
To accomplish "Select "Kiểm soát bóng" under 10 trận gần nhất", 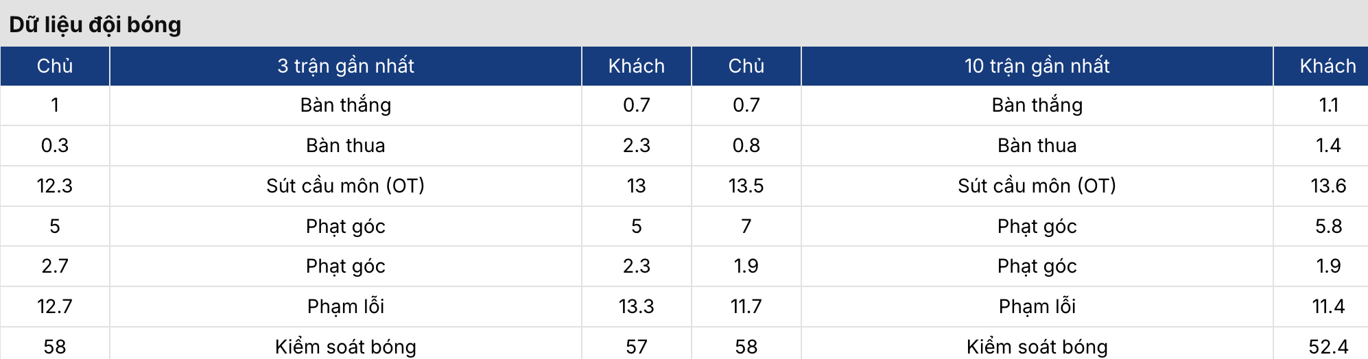I will coord(1037,347).
